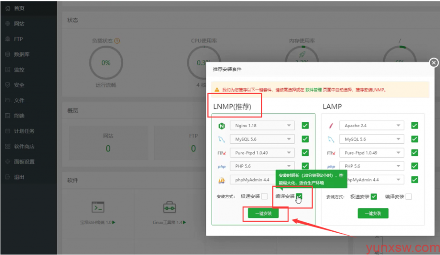Screen dimensions: 440x255
Task: Open 监控 monitoring section
Action: pos(29,70)
